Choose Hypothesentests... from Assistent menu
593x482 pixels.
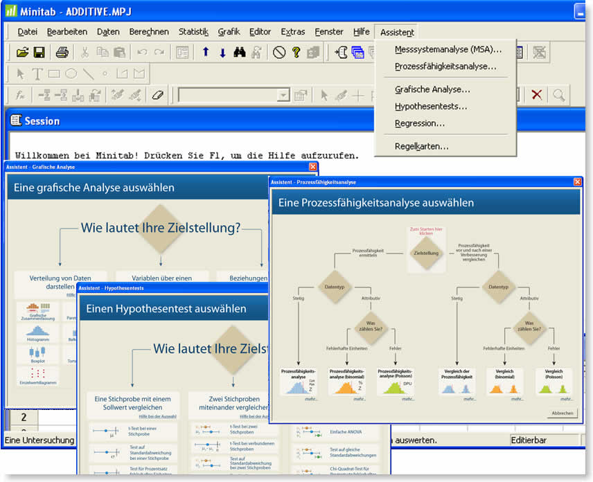(x=431, y=107)
